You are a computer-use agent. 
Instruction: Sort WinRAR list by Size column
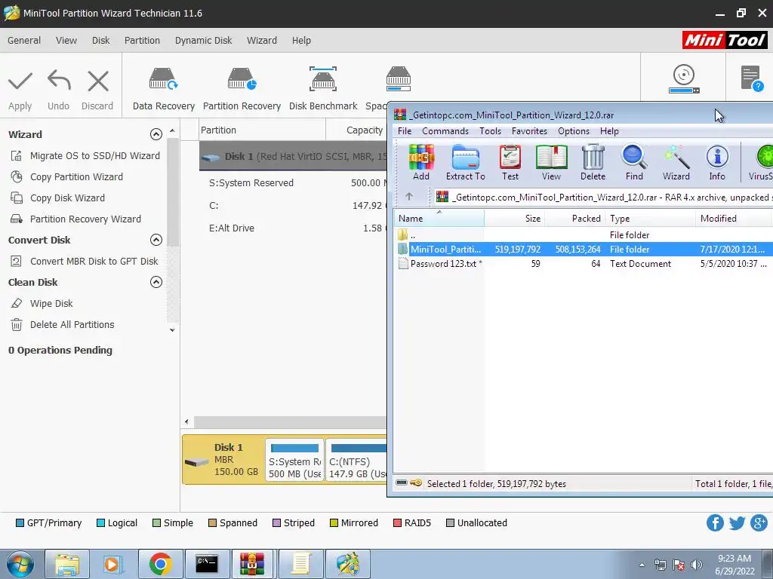(514, 218)
